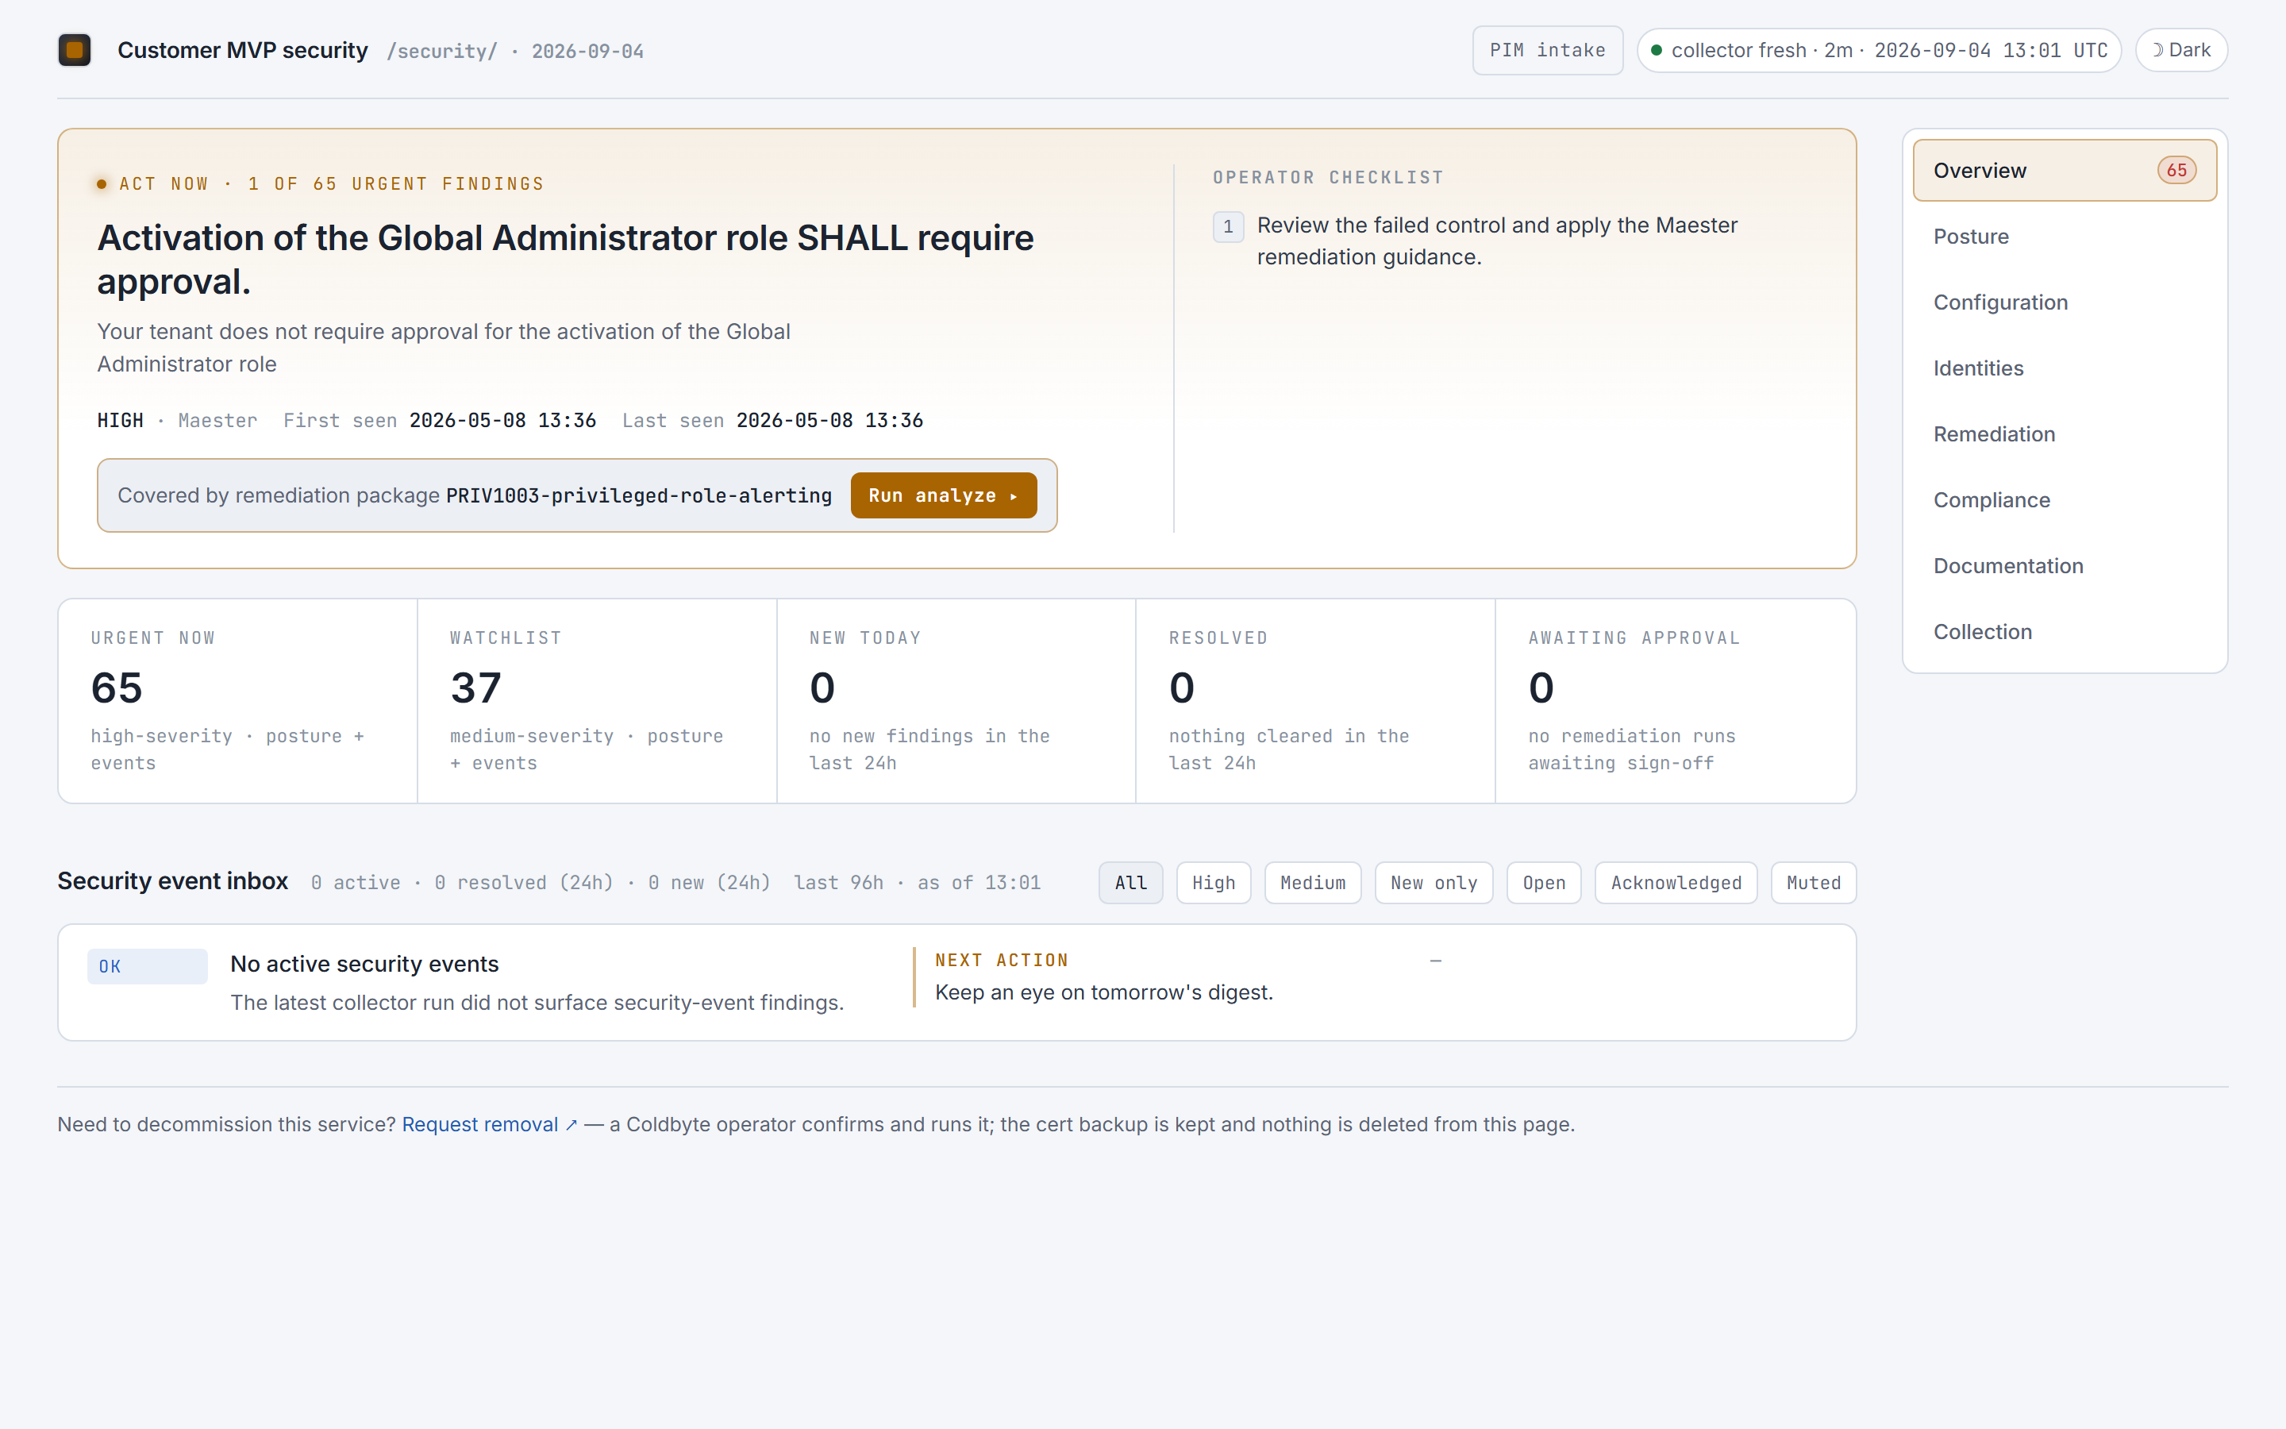Screen dimensions: 2286x1429
Task: Filter inbox by Medium severity
Action: point(1313,883)
